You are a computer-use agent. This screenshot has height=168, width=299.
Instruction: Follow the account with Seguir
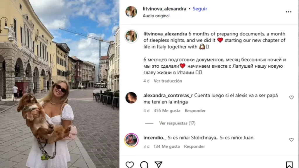coord(200,9)
